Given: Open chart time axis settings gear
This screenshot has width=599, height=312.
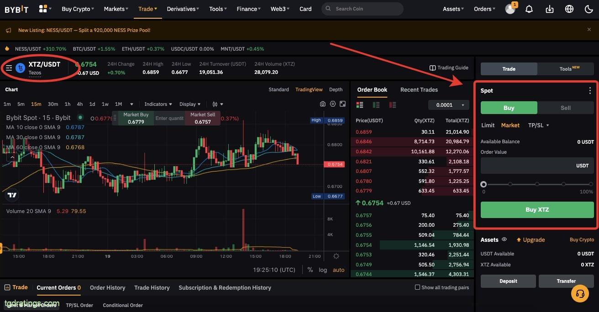Looking at the screenshot, I should (336, 256).
